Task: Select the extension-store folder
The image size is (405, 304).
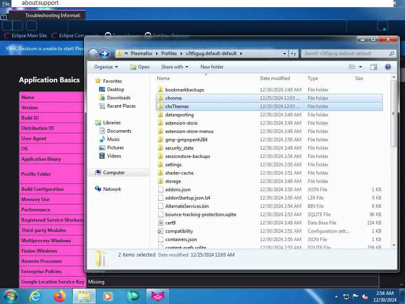Action: click(x=181, y=123)
